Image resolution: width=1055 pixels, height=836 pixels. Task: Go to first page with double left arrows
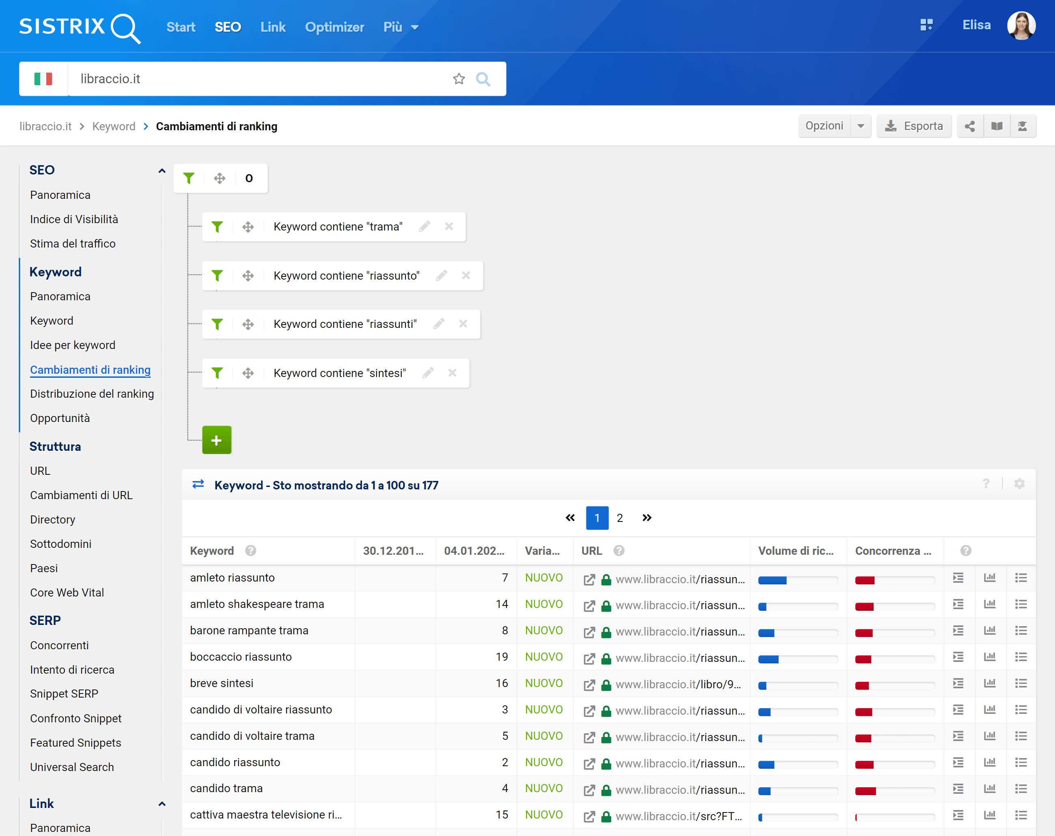pyautogui.click(x=571, y=518)
